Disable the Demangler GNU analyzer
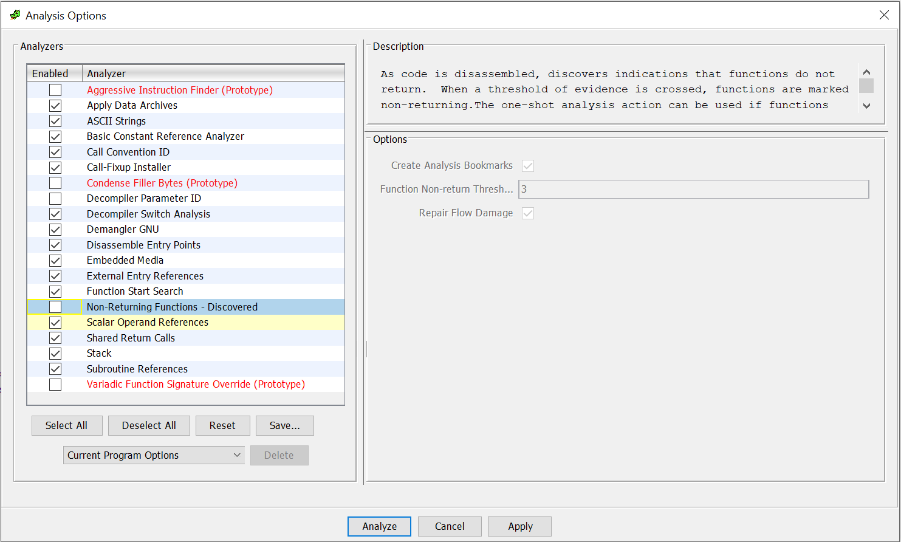Image resolution: width=901 pixels, height=542 pixels. coord(55,230)
